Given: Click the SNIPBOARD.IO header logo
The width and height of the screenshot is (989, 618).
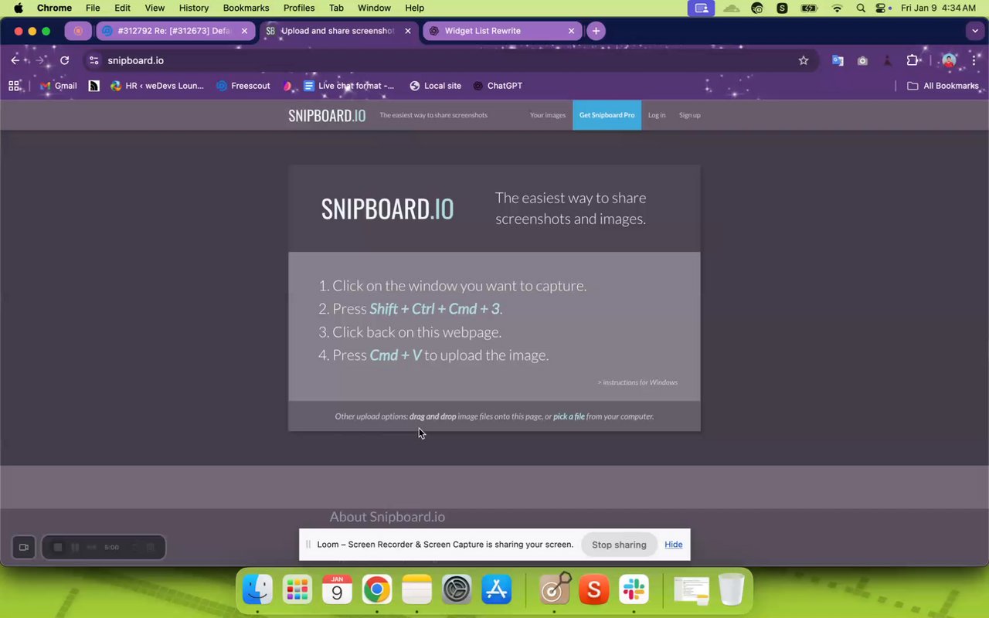Looking at the screenshot, I should (327, 115).
